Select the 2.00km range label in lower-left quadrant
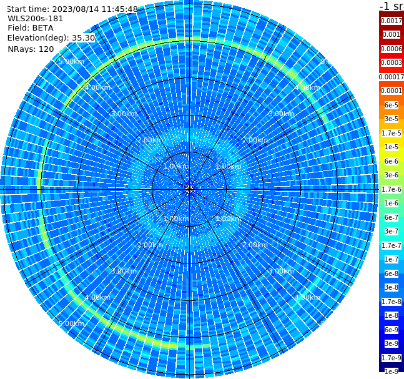 tap(150, 245)
